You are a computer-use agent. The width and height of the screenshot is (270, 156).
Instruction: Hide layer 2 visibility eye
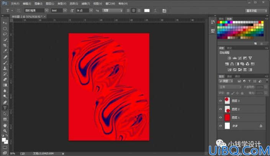(221, 109)
